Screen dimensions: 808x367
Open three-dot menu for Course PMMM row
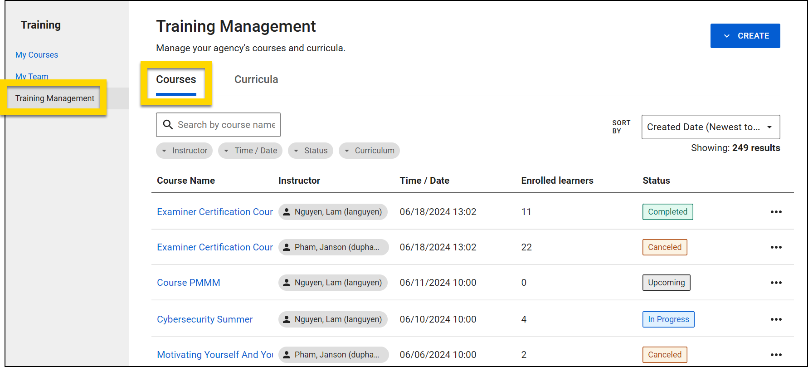(776, 283)
